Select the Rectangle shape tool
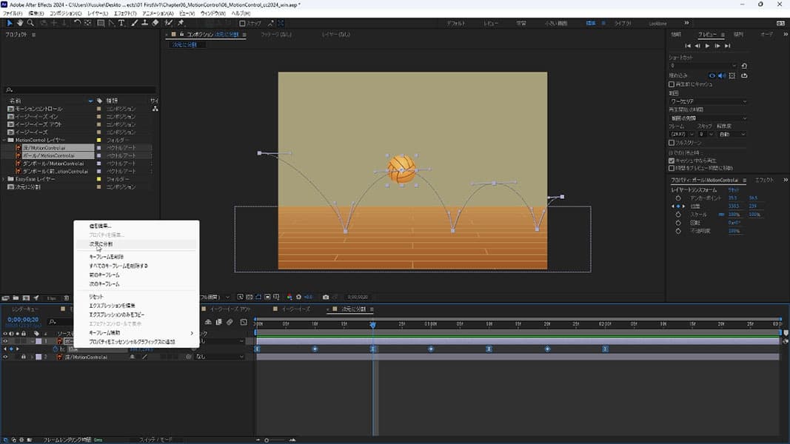 click(x=100, y=23)
